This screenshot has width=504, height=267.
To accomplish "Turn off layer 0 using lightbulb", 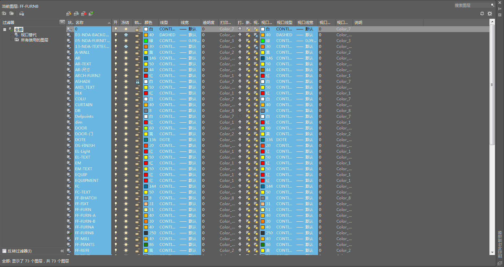I will point(116,29).
